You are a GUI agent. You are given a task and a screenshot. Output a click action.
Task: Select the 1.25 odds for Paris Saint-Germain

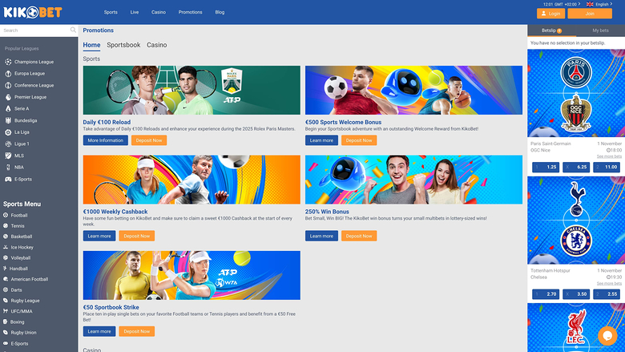(x=546, y=167)
